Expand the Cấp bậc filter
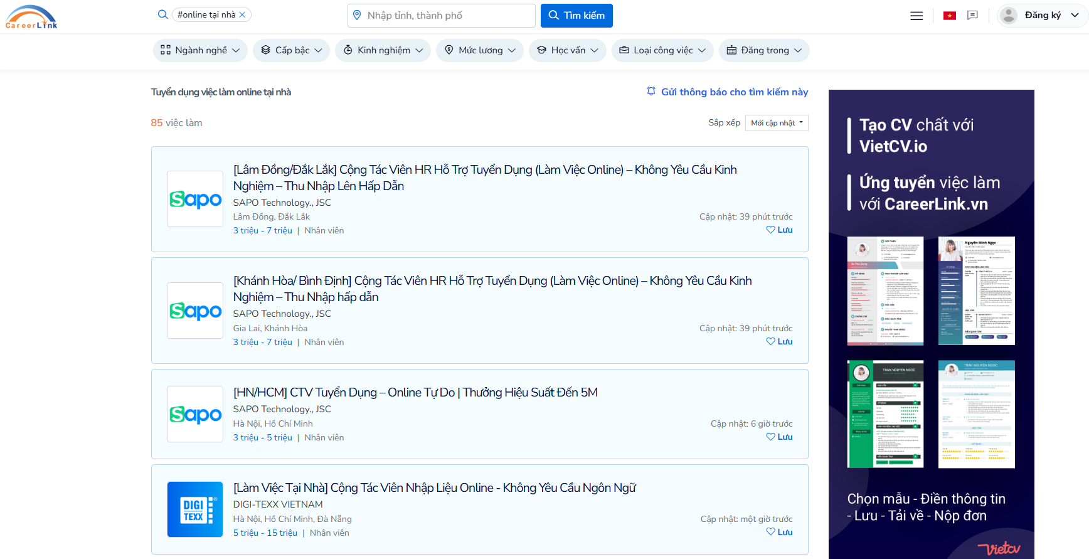The height and width of the screenshot is (559, 1089). point(292,50)
